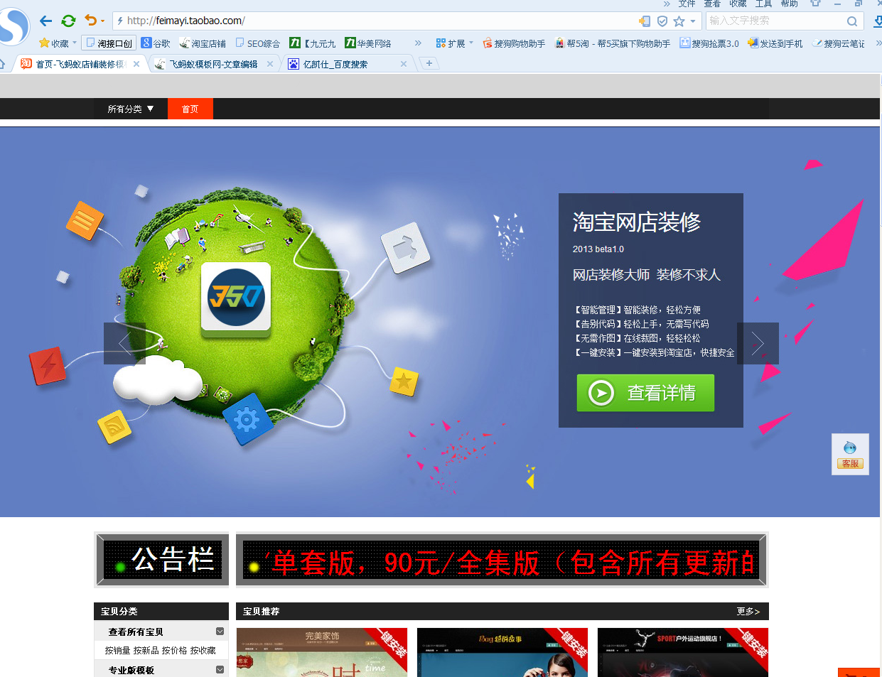This screenshot has width=882, height=677.
Task: Open the 搜狗购物助手 extension
Action: (x=514, y=43)
